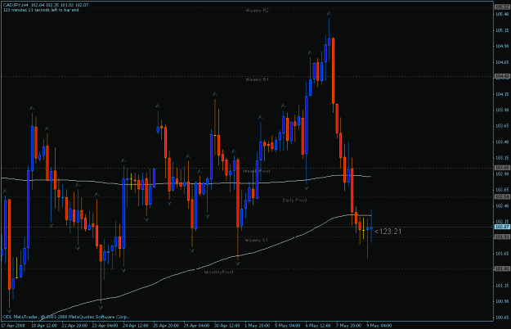This screenshot has height=329, width=511.
Task: Click the 101.15 price scale value
Action: click(502, 286)
